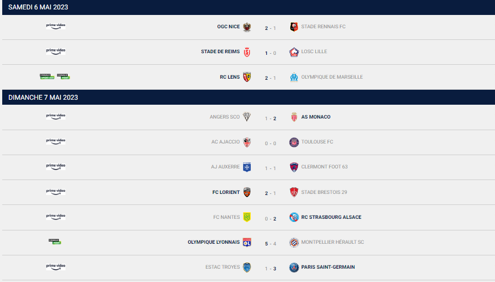Click Prime Video logo on OGC Nice row

pyautogui.click(x=55, y=26)
